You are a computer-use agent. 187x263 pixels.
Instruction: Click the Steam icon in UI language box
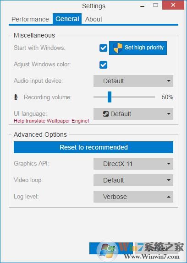[106, 114]
